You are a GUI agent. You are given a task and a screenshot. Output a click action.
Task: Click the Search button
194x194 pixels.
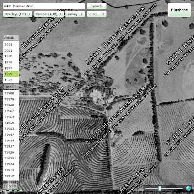tap(97, 6)
